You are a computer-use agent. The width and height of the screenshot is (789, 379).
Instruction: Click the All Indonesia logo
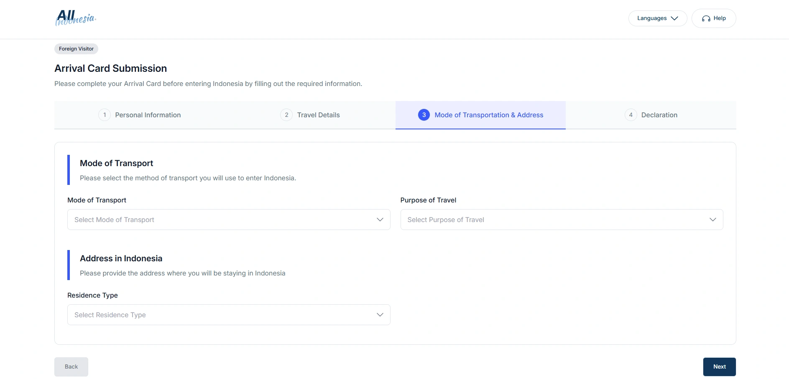point(76,18)
